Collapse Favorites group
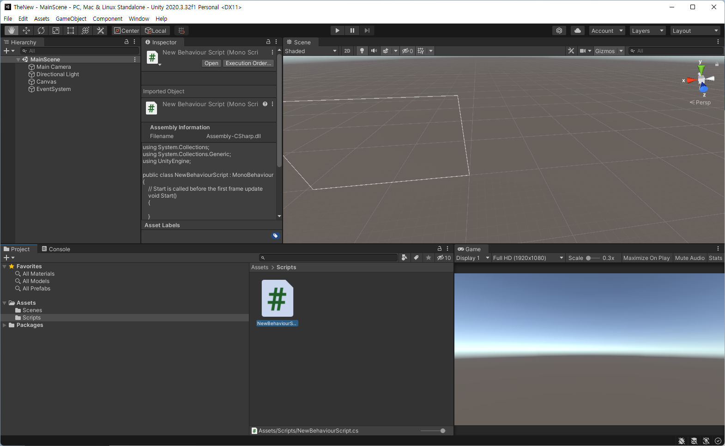This screenshot has height=446, width=725. click(5, 266)
